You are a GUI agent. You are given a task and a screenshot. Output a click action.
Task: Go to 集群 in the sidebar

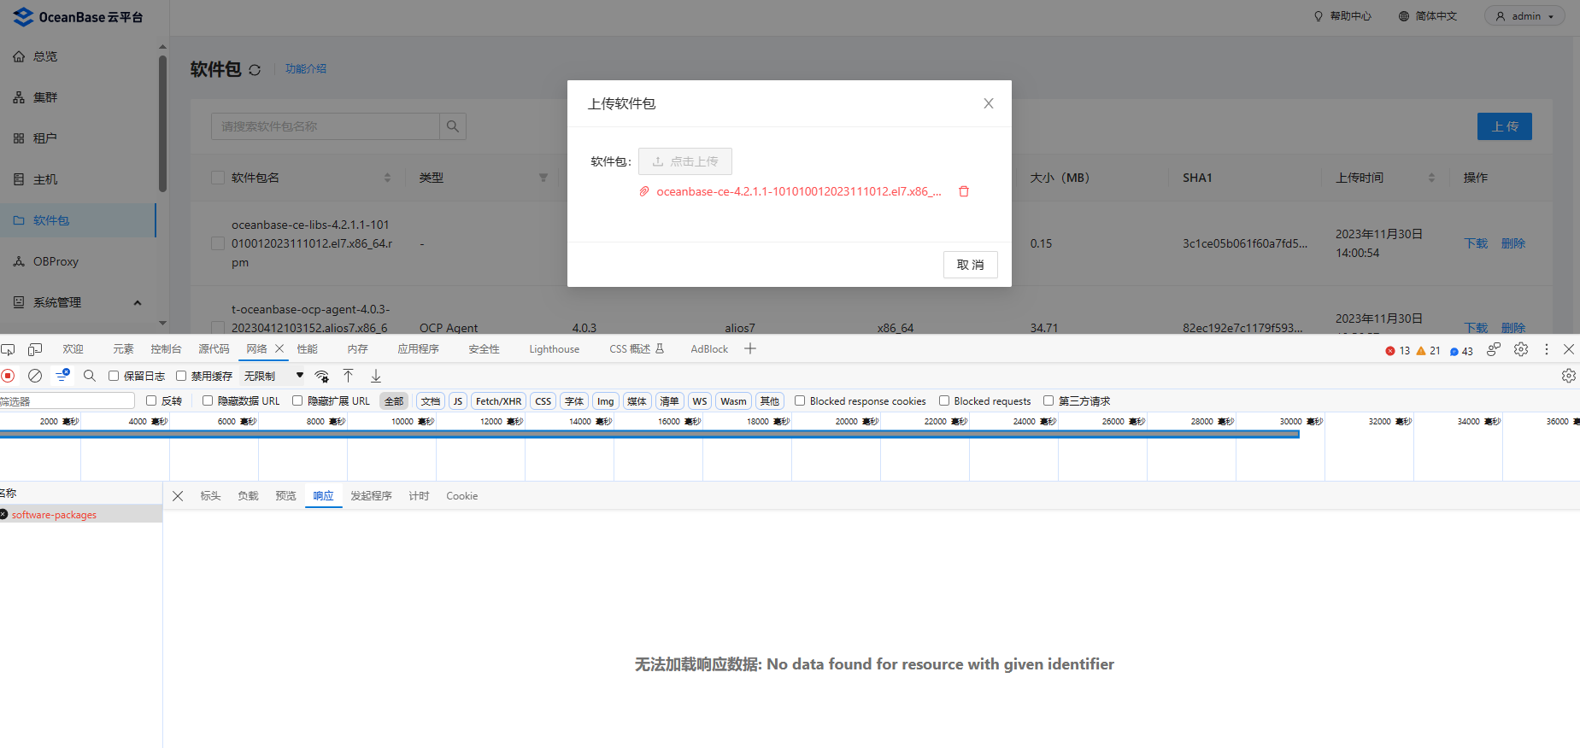[x=78, y=97]
